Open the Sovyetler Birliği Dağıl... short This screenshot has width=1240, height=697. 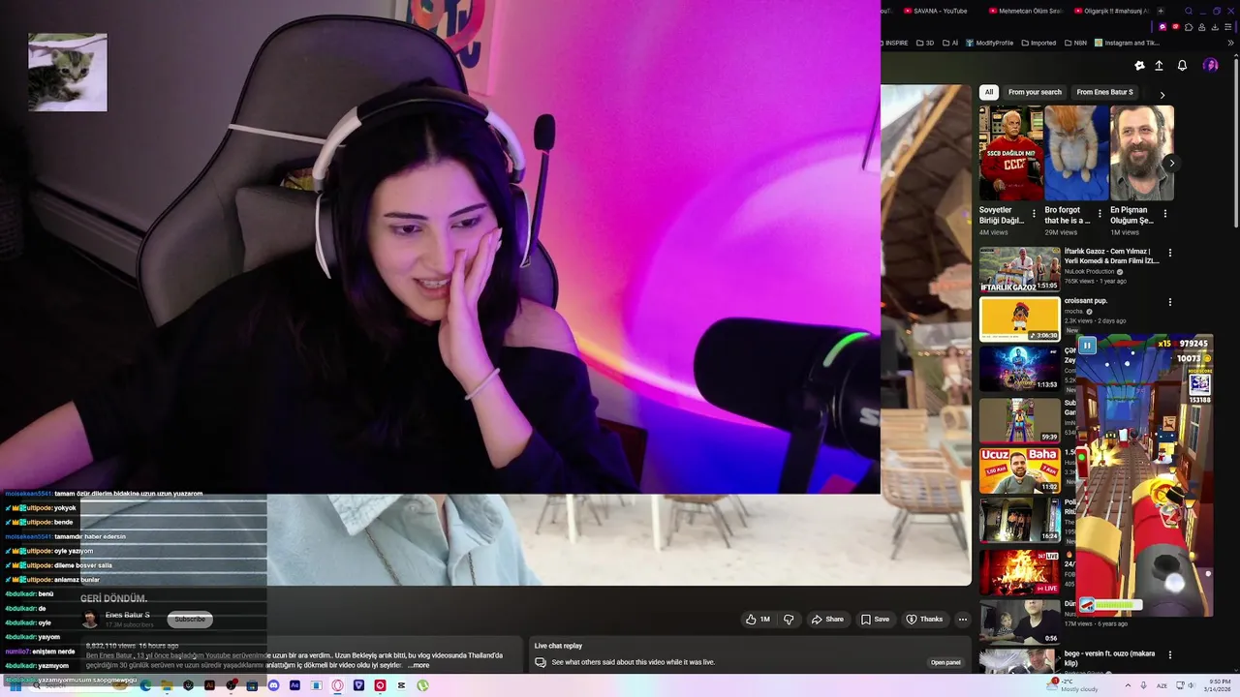[x=1011, y=153]
